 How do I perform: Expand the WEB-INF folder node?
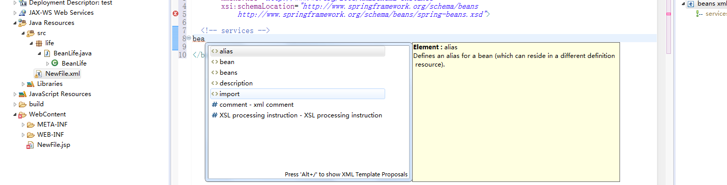coord(23,135)
